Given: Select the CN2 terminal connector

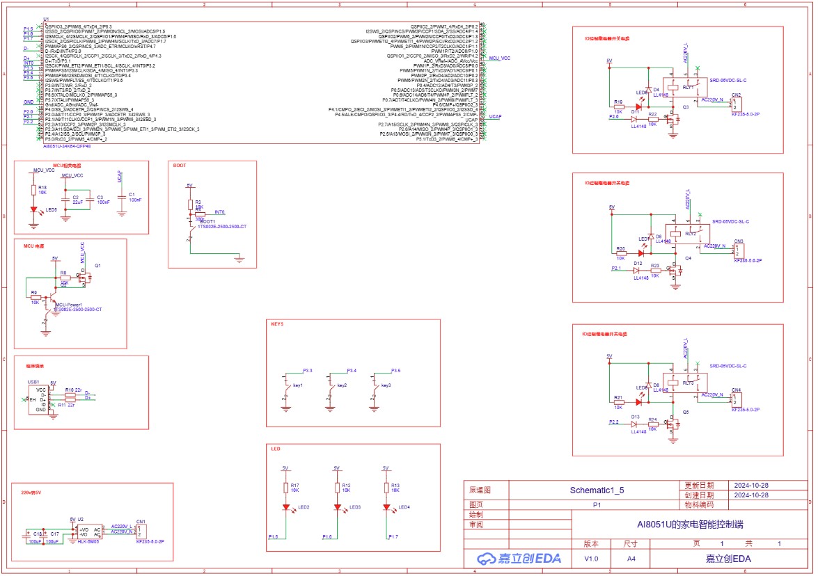Looking at the screenshot, I should pos(736,106).
